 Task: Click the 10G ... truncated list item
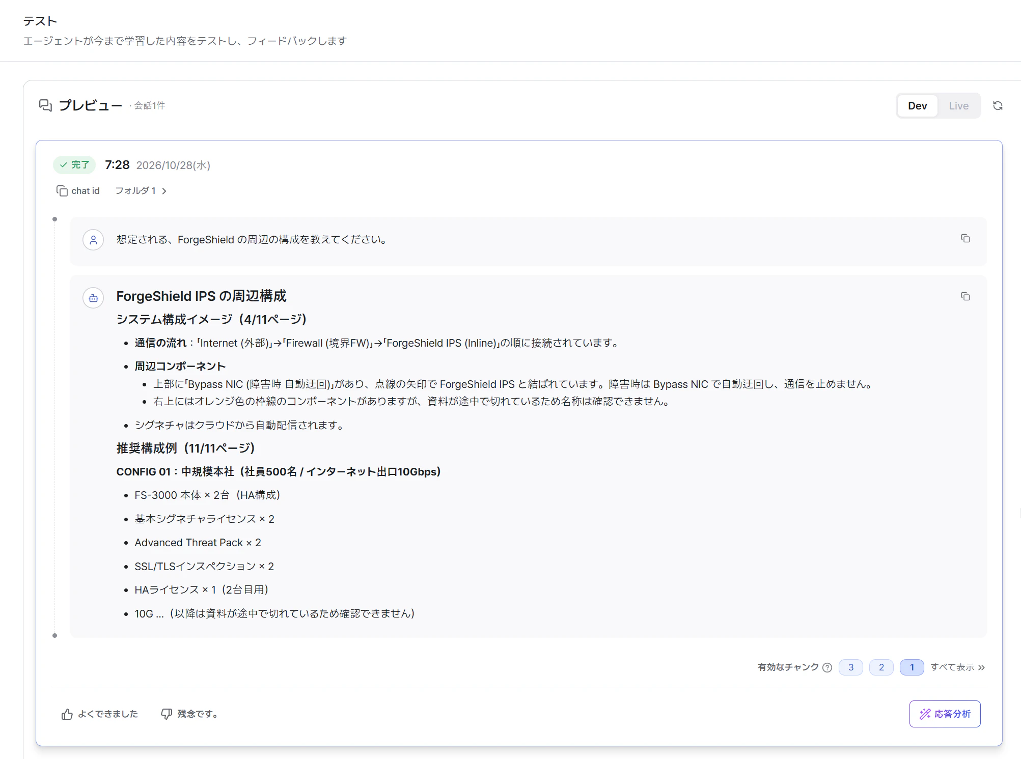click(274, 614)
